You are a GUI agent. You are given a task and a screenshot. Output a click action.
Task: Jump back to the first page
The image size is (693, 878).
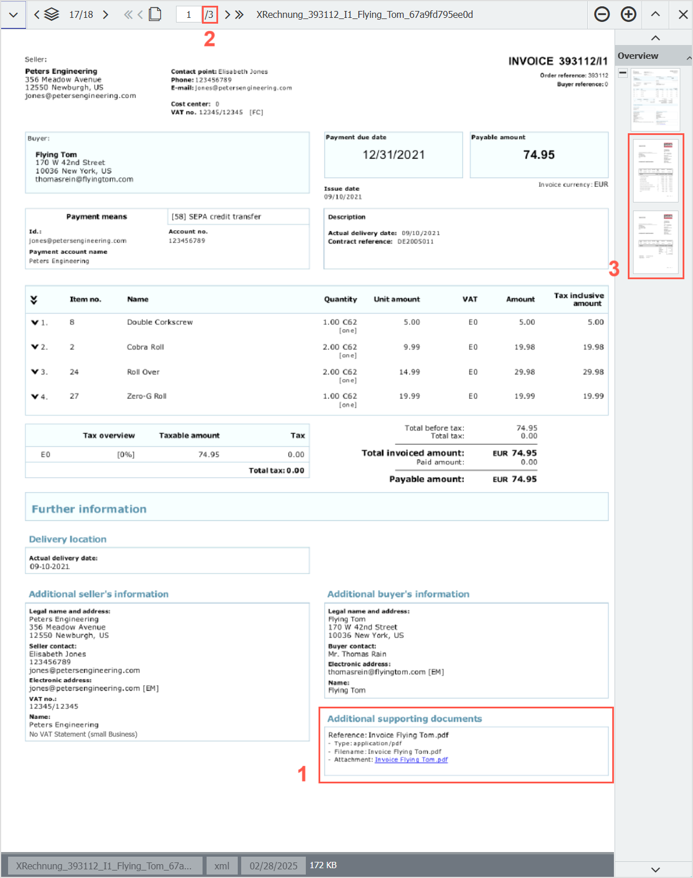click(128, 14)
